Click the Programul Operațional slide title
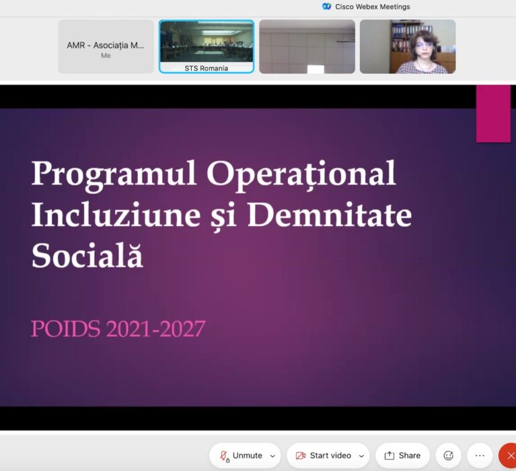The width and height of the screenshot is (516, 471). point(221,214)
